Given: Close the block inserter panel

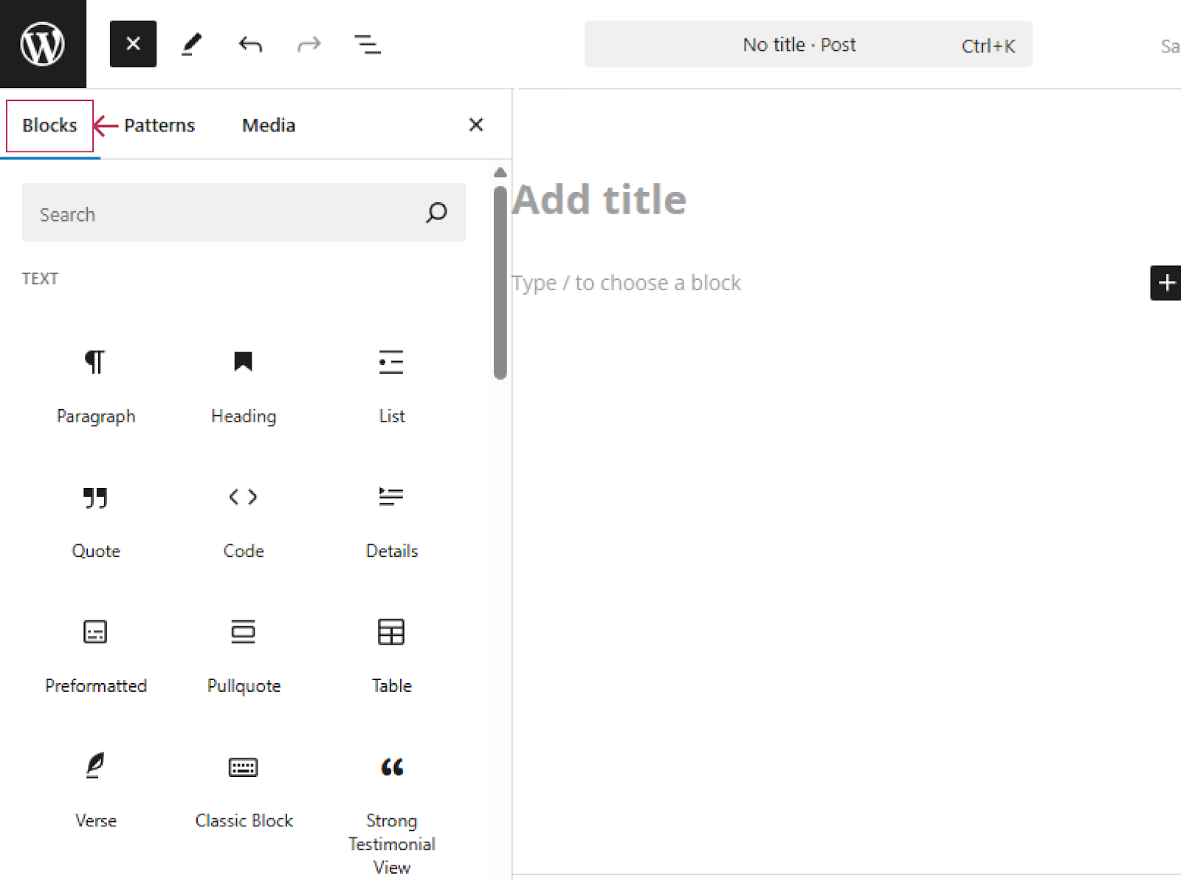Looking at the screenshot, I should 476,125.
